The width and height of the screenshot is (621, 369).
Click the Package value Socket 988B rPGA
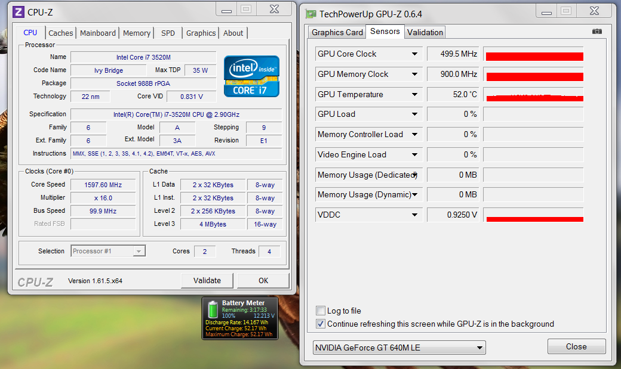pyautogui.click(x=143, y=83)
